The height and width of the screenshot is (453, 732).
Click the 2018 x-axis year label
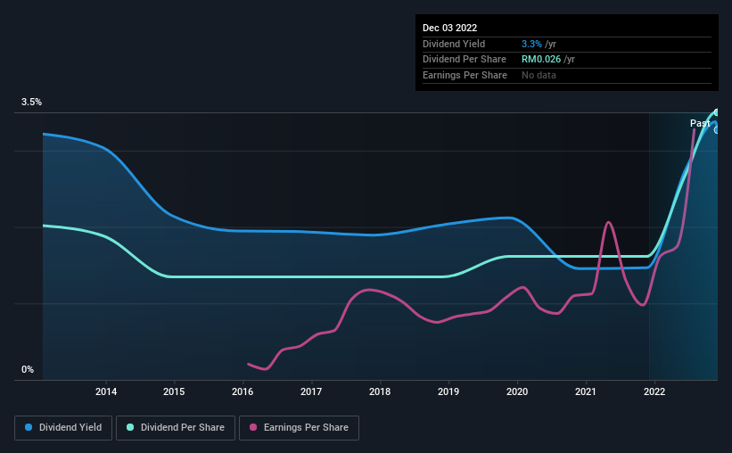380,391
